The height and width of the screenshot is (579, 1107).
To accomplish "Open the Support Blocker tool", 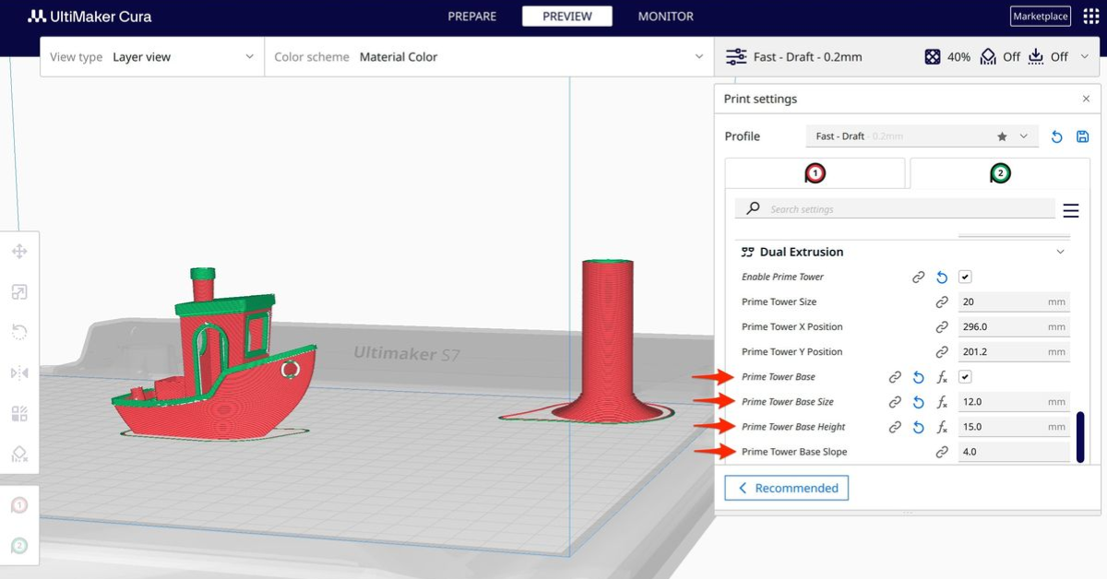I will click(x=18, y=455).
